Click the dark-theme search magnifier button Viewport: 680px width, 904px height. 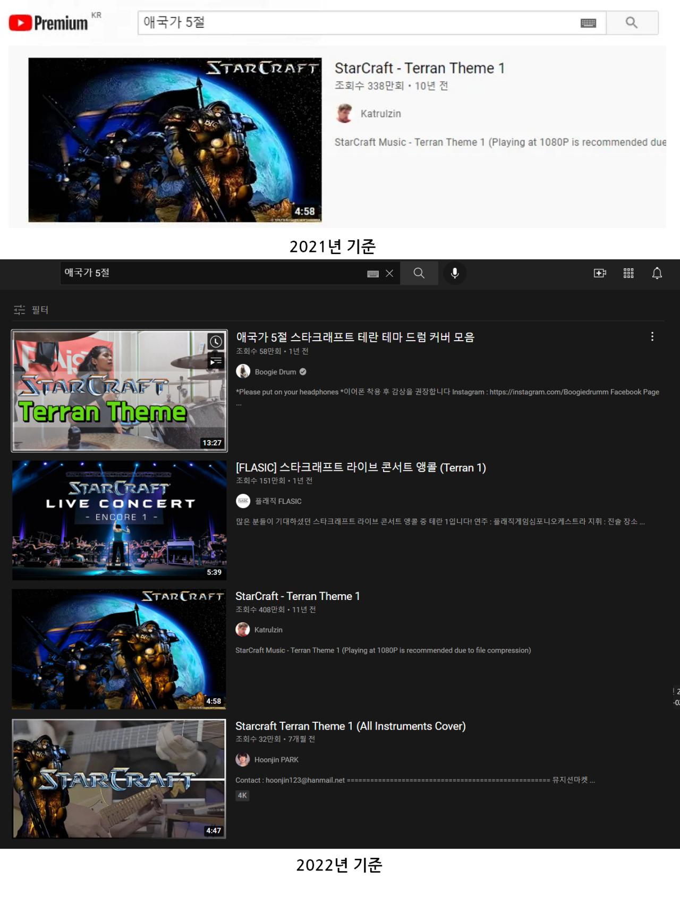(x=419, y=273)
